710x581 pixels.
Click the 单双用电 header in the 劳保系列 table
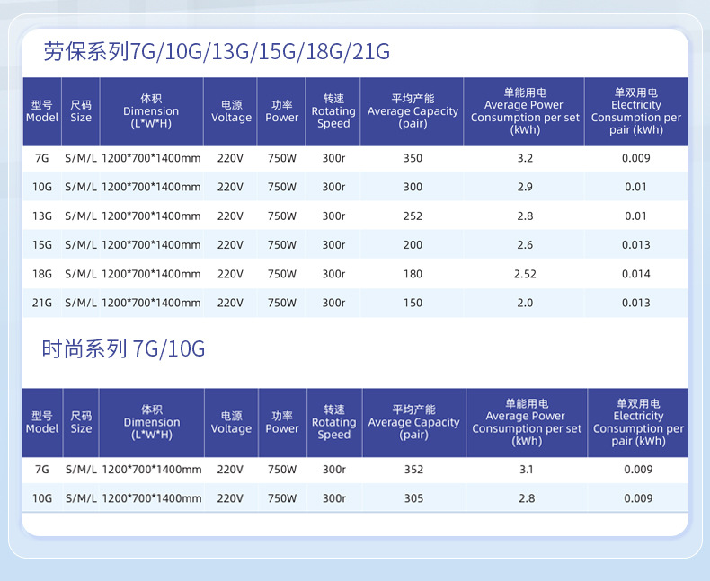click(x=636, y=111)
